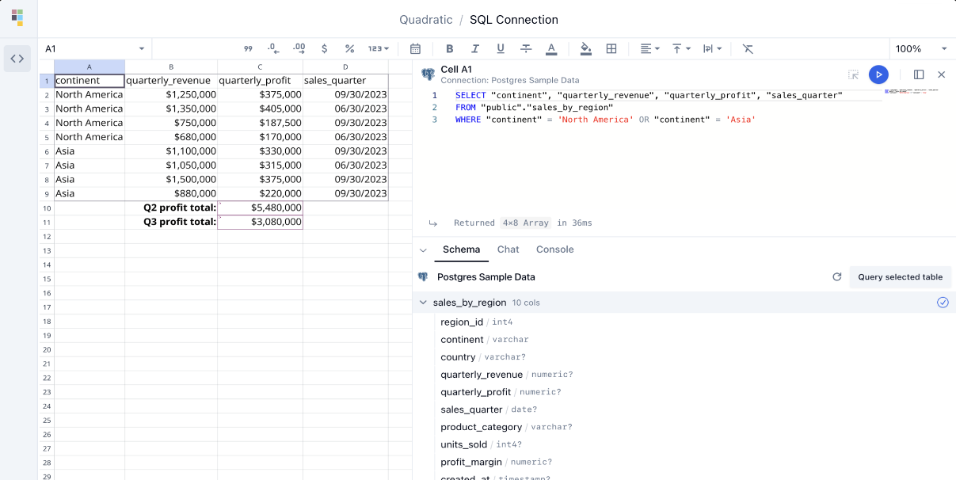Click Query selected table button
The width and height of the screenshot is (956, 480).
pos(901,277)
